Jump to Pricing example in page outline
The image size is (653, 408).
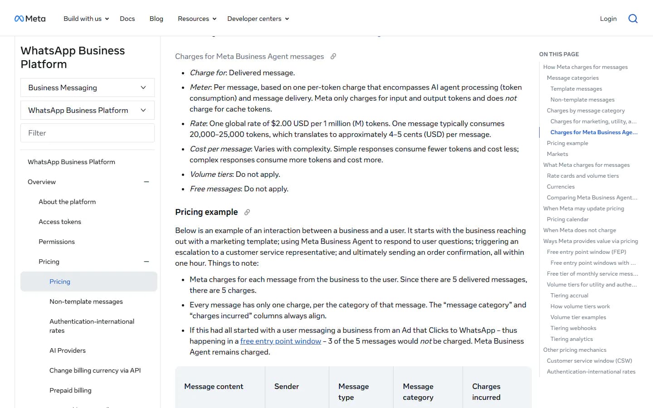click(x=567, y=143)
